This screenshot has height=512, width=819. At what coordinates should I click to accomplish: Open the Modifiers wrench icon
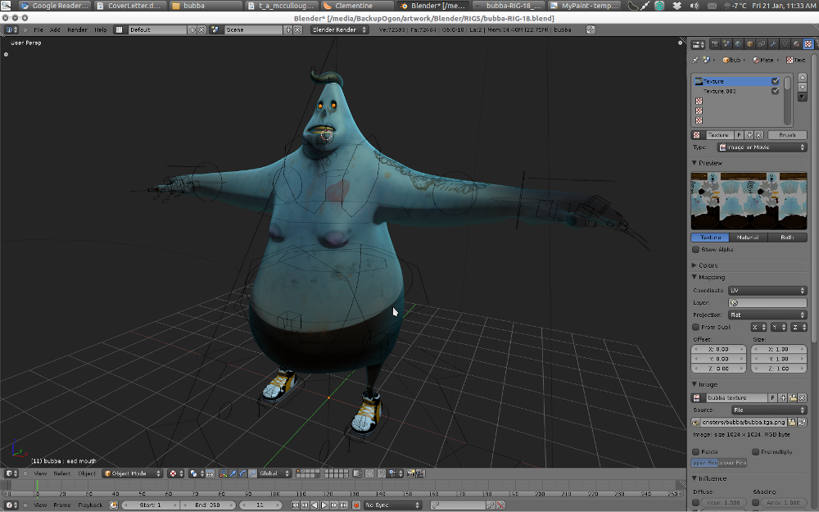(x=774, y=44)
